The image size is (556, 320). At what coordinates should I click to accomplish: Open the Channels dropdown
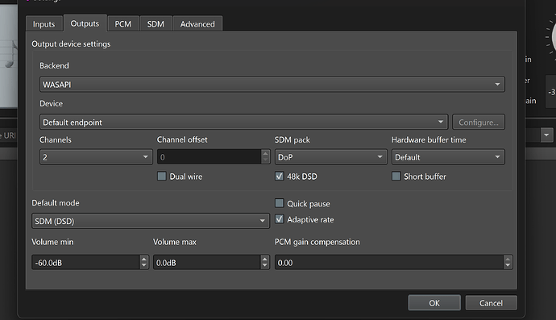[96, 157]
